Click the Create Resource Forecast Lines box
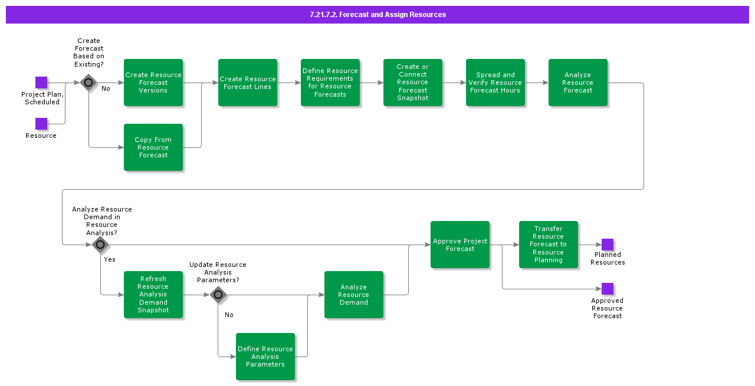The height and width of the screenshot is (386, 755). pos(248,83)
